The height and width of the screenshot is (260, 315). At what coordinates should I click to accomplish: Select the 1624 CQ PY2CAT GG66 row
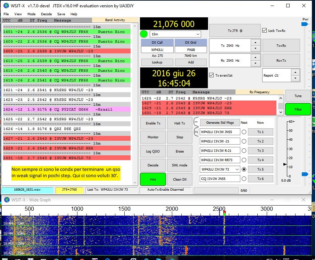click(x=67, y=109)
